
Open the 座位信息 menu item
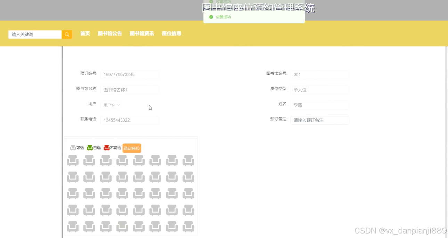click(171, 34)
